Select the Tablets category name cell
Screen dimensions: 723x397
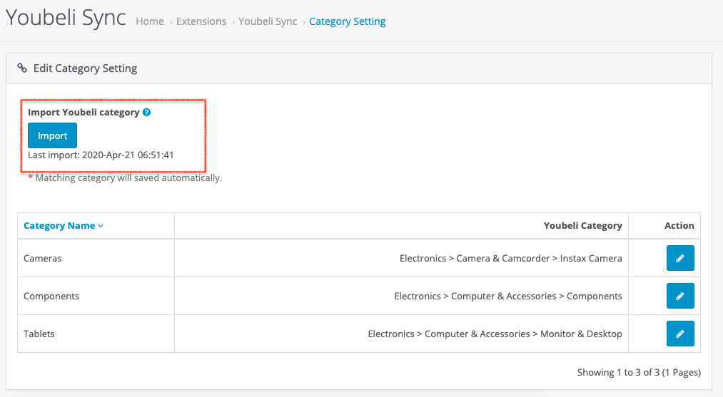[39, 334]
